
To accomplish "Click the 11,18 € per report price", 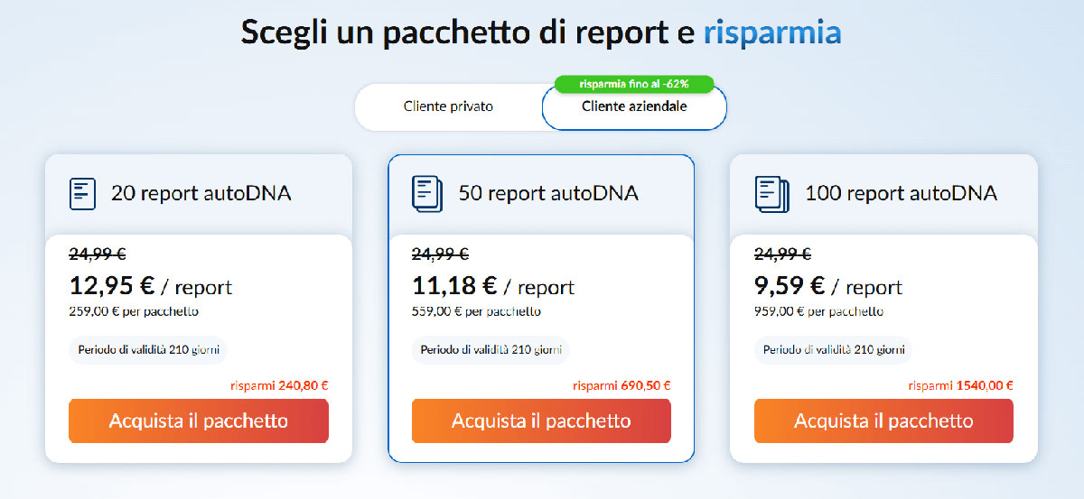I will coord(493,286).
